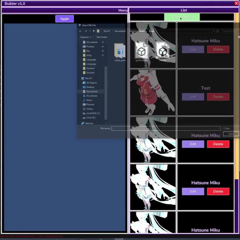Screen dimensions: 240x240
Task: Open the (*.fbx) file type dropdown
Action: (230, 128)
